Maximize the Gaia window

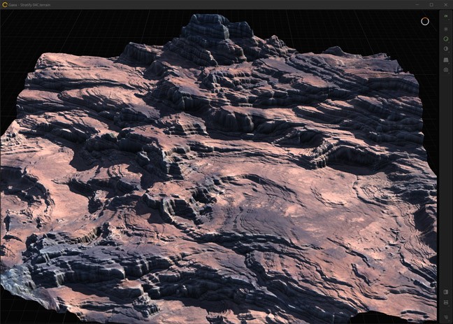431,4
